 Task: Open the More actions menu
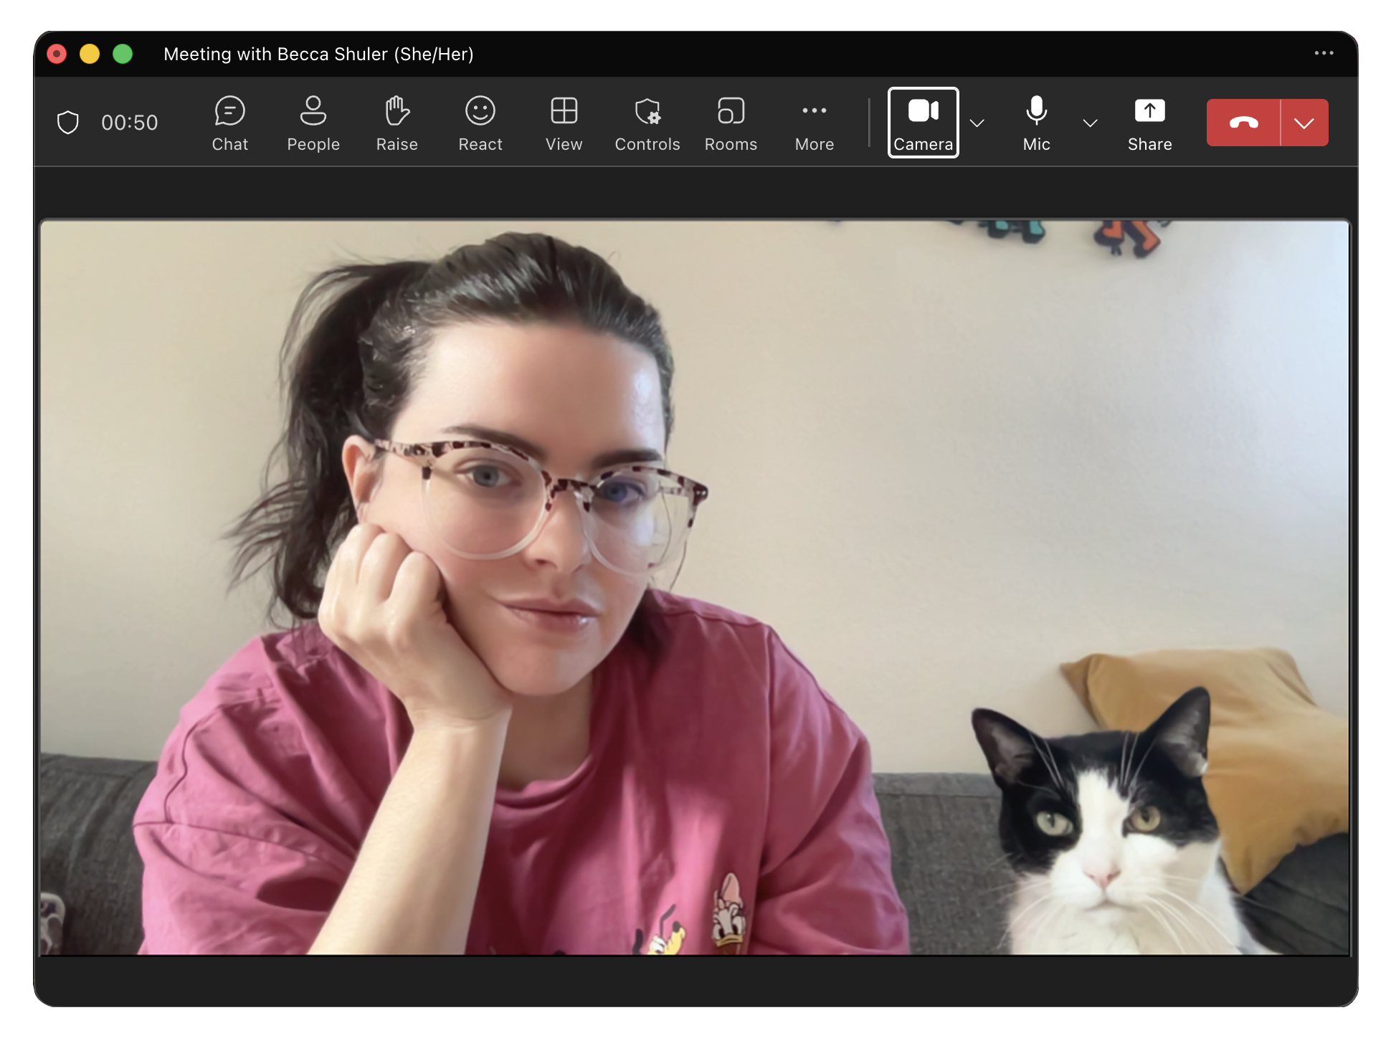click(x=814, y=123)
